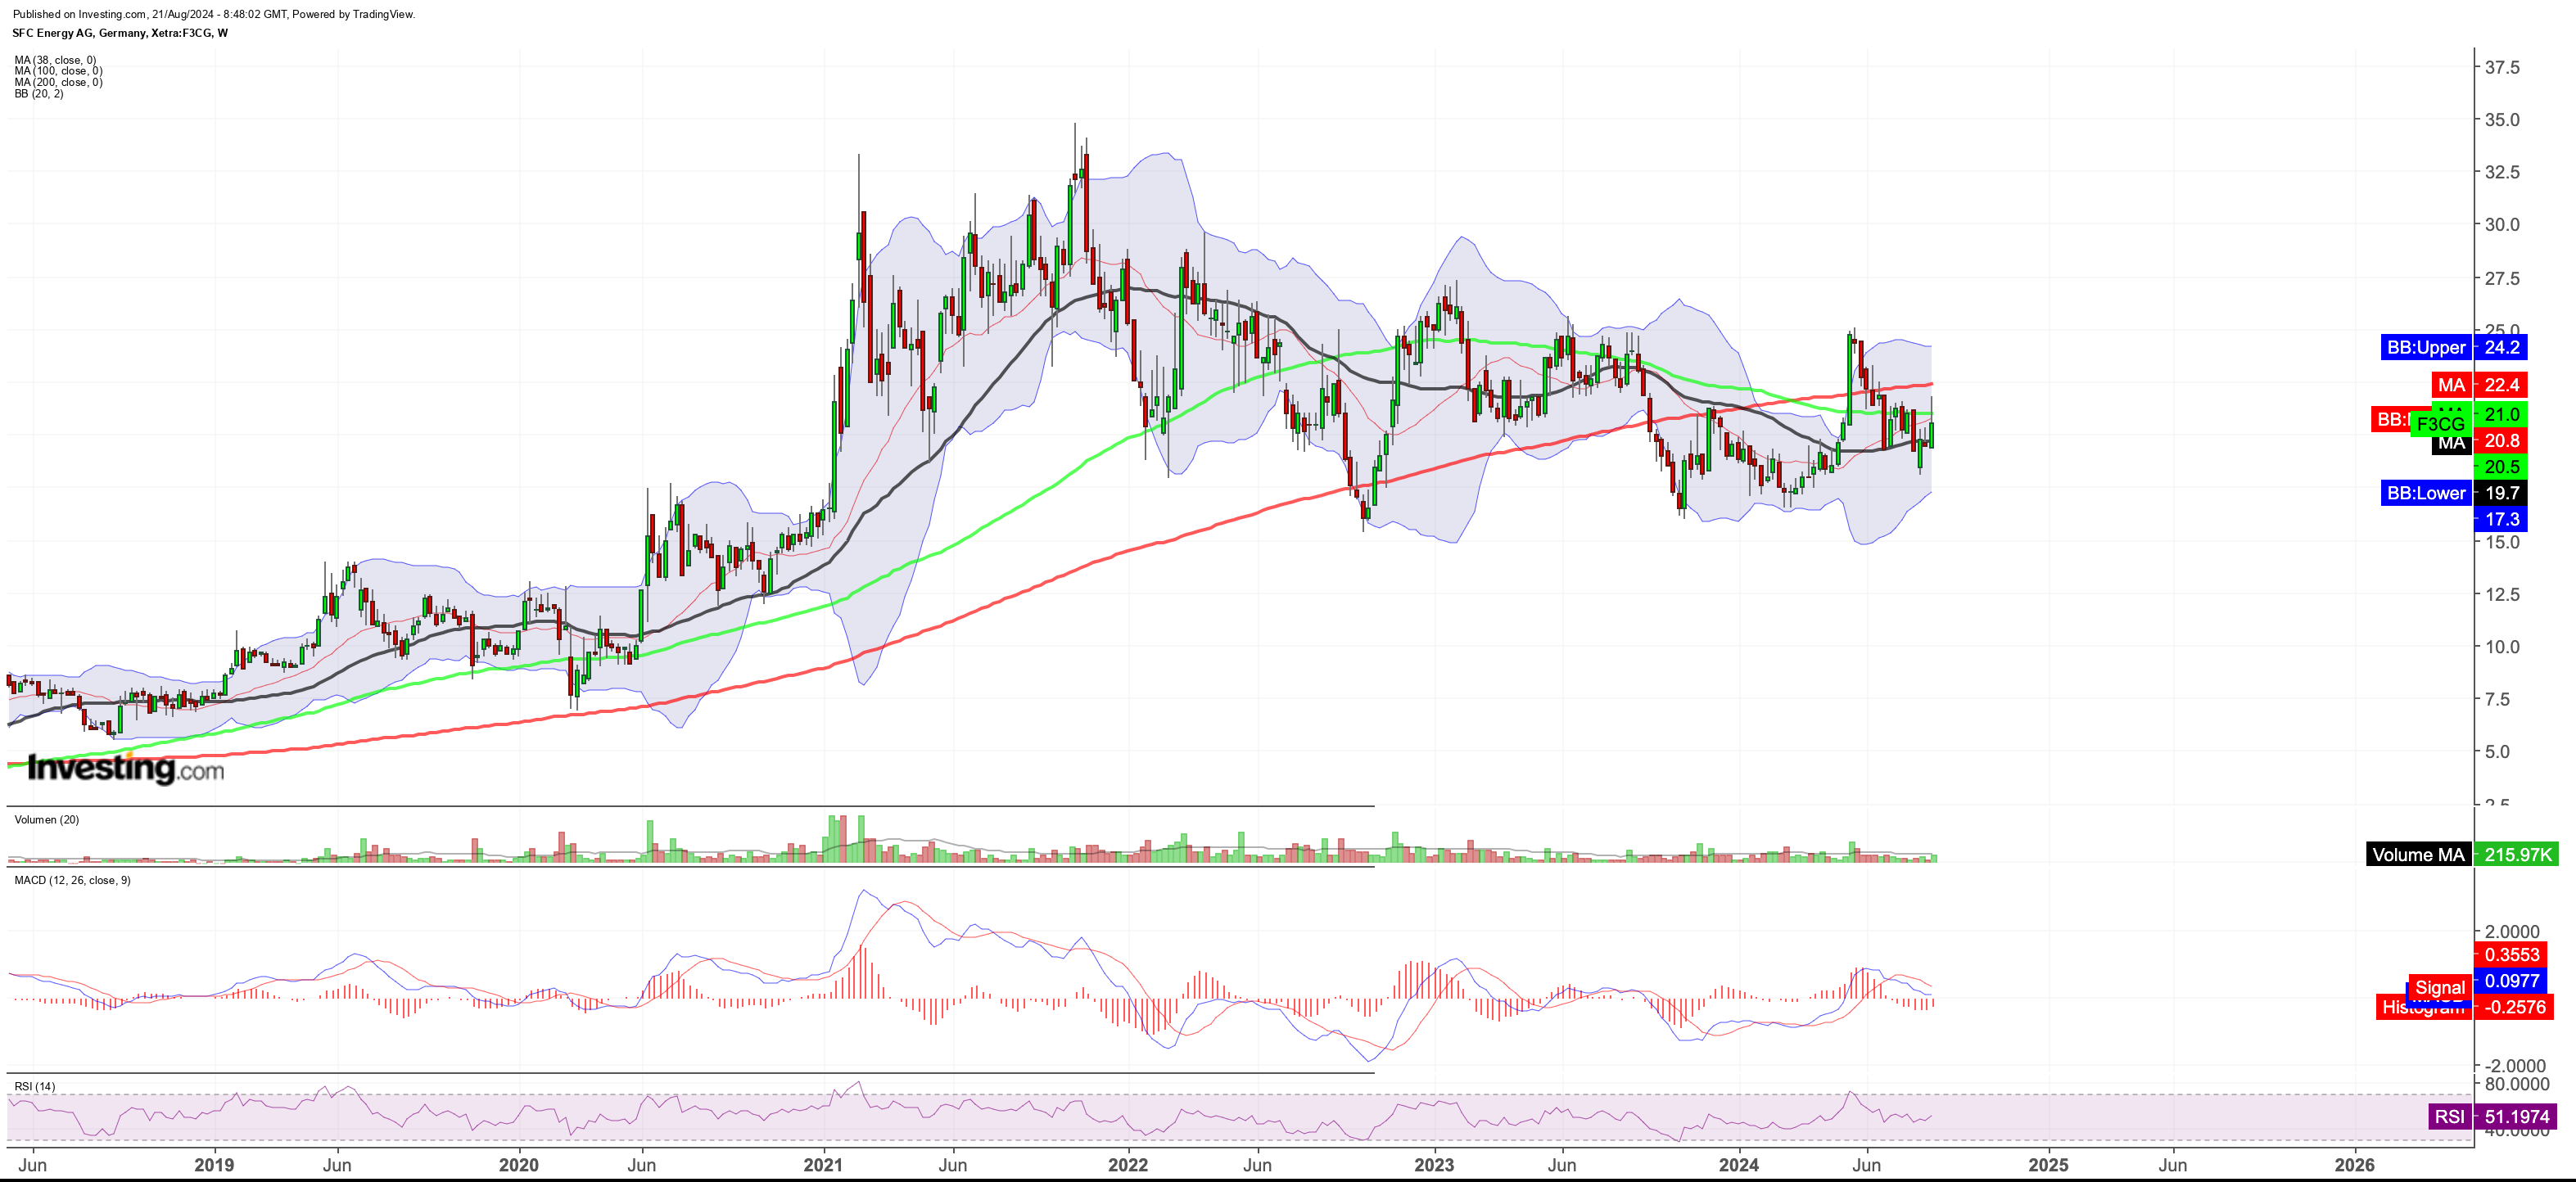Click the red 0.3553 MACD value tag

(2512, 954)
